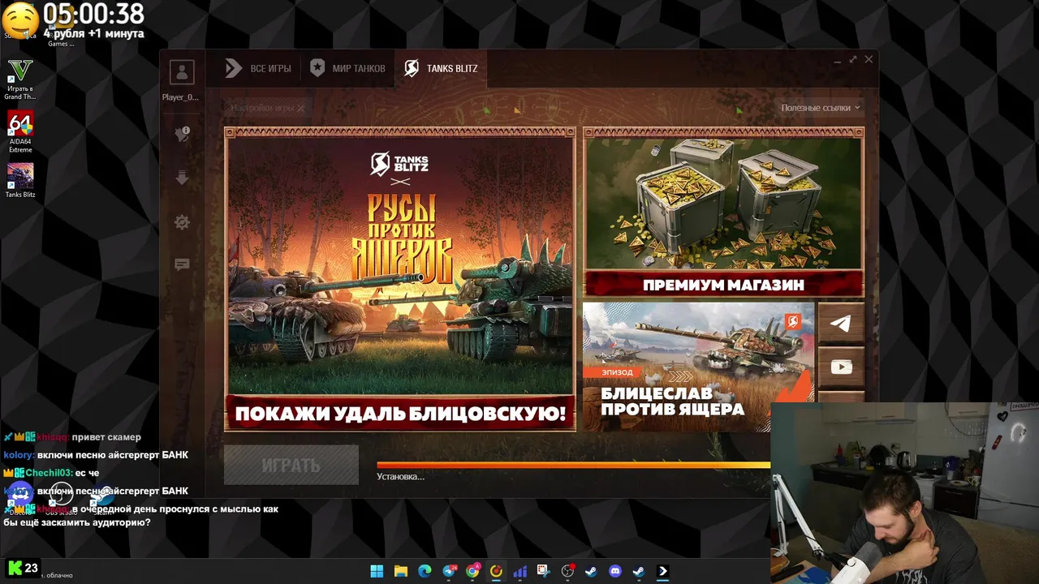Open the Windows Start menu
Image resolution: width=1039 pixels, height=584 pixels.
pyautogui.click(x=377, y=571)
